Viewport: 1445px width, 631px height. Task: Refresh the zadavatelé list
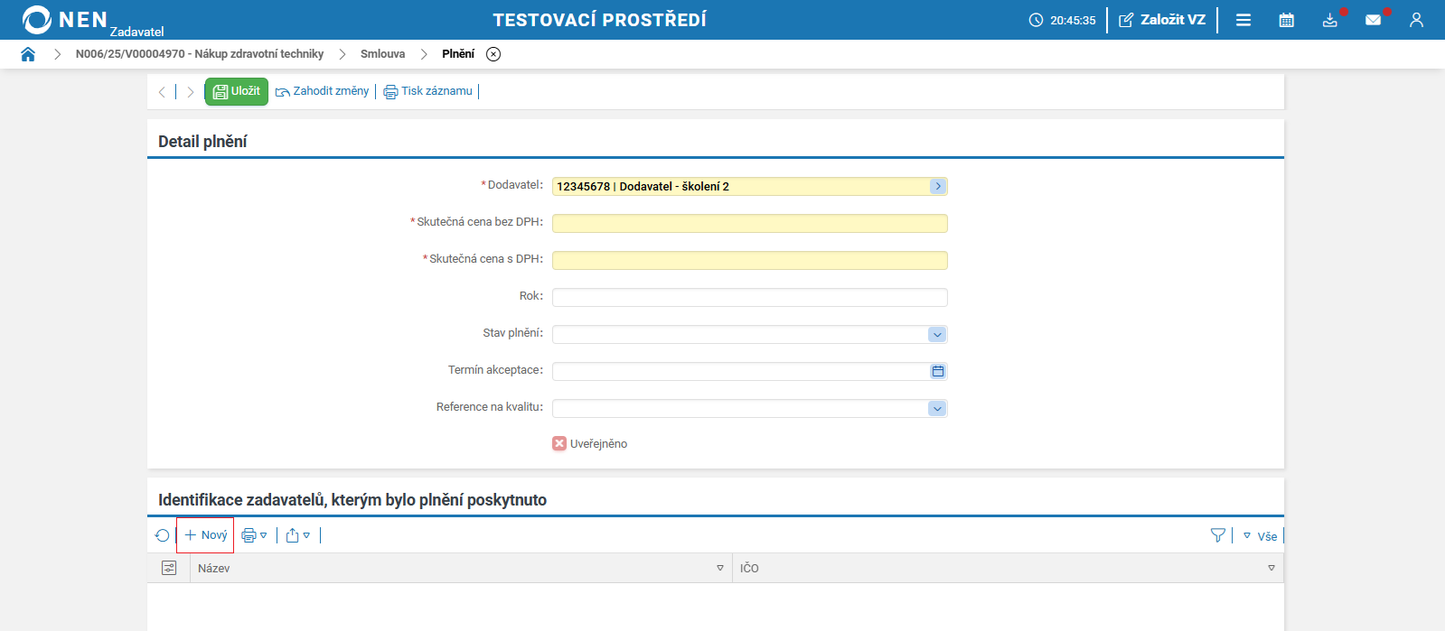(163, 535)
